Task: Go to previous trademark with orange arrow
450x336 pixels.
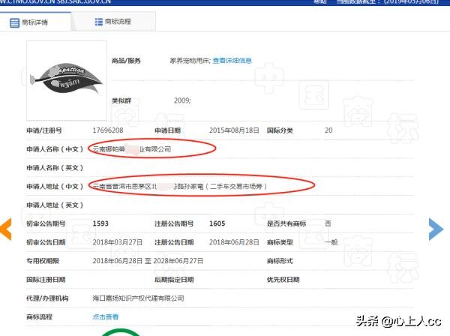Action: (6, 229)
